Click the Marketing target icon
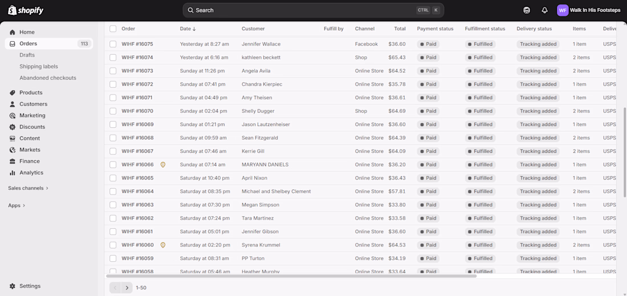Screen dimensions: 627x296 pos(13,116)
